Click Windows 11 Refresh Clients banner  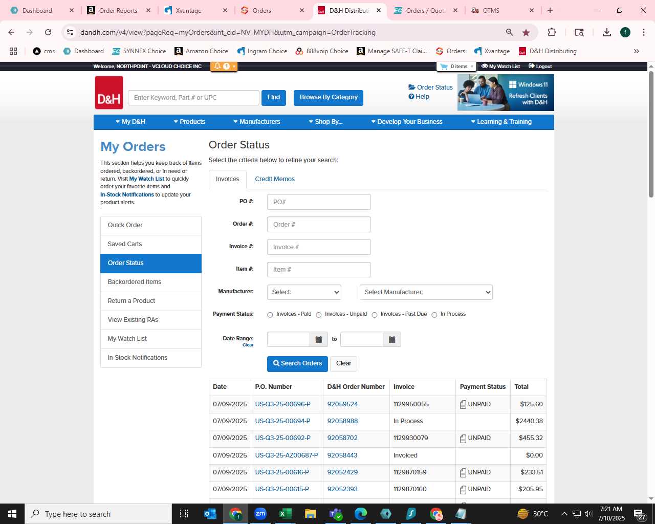[506, 93]
